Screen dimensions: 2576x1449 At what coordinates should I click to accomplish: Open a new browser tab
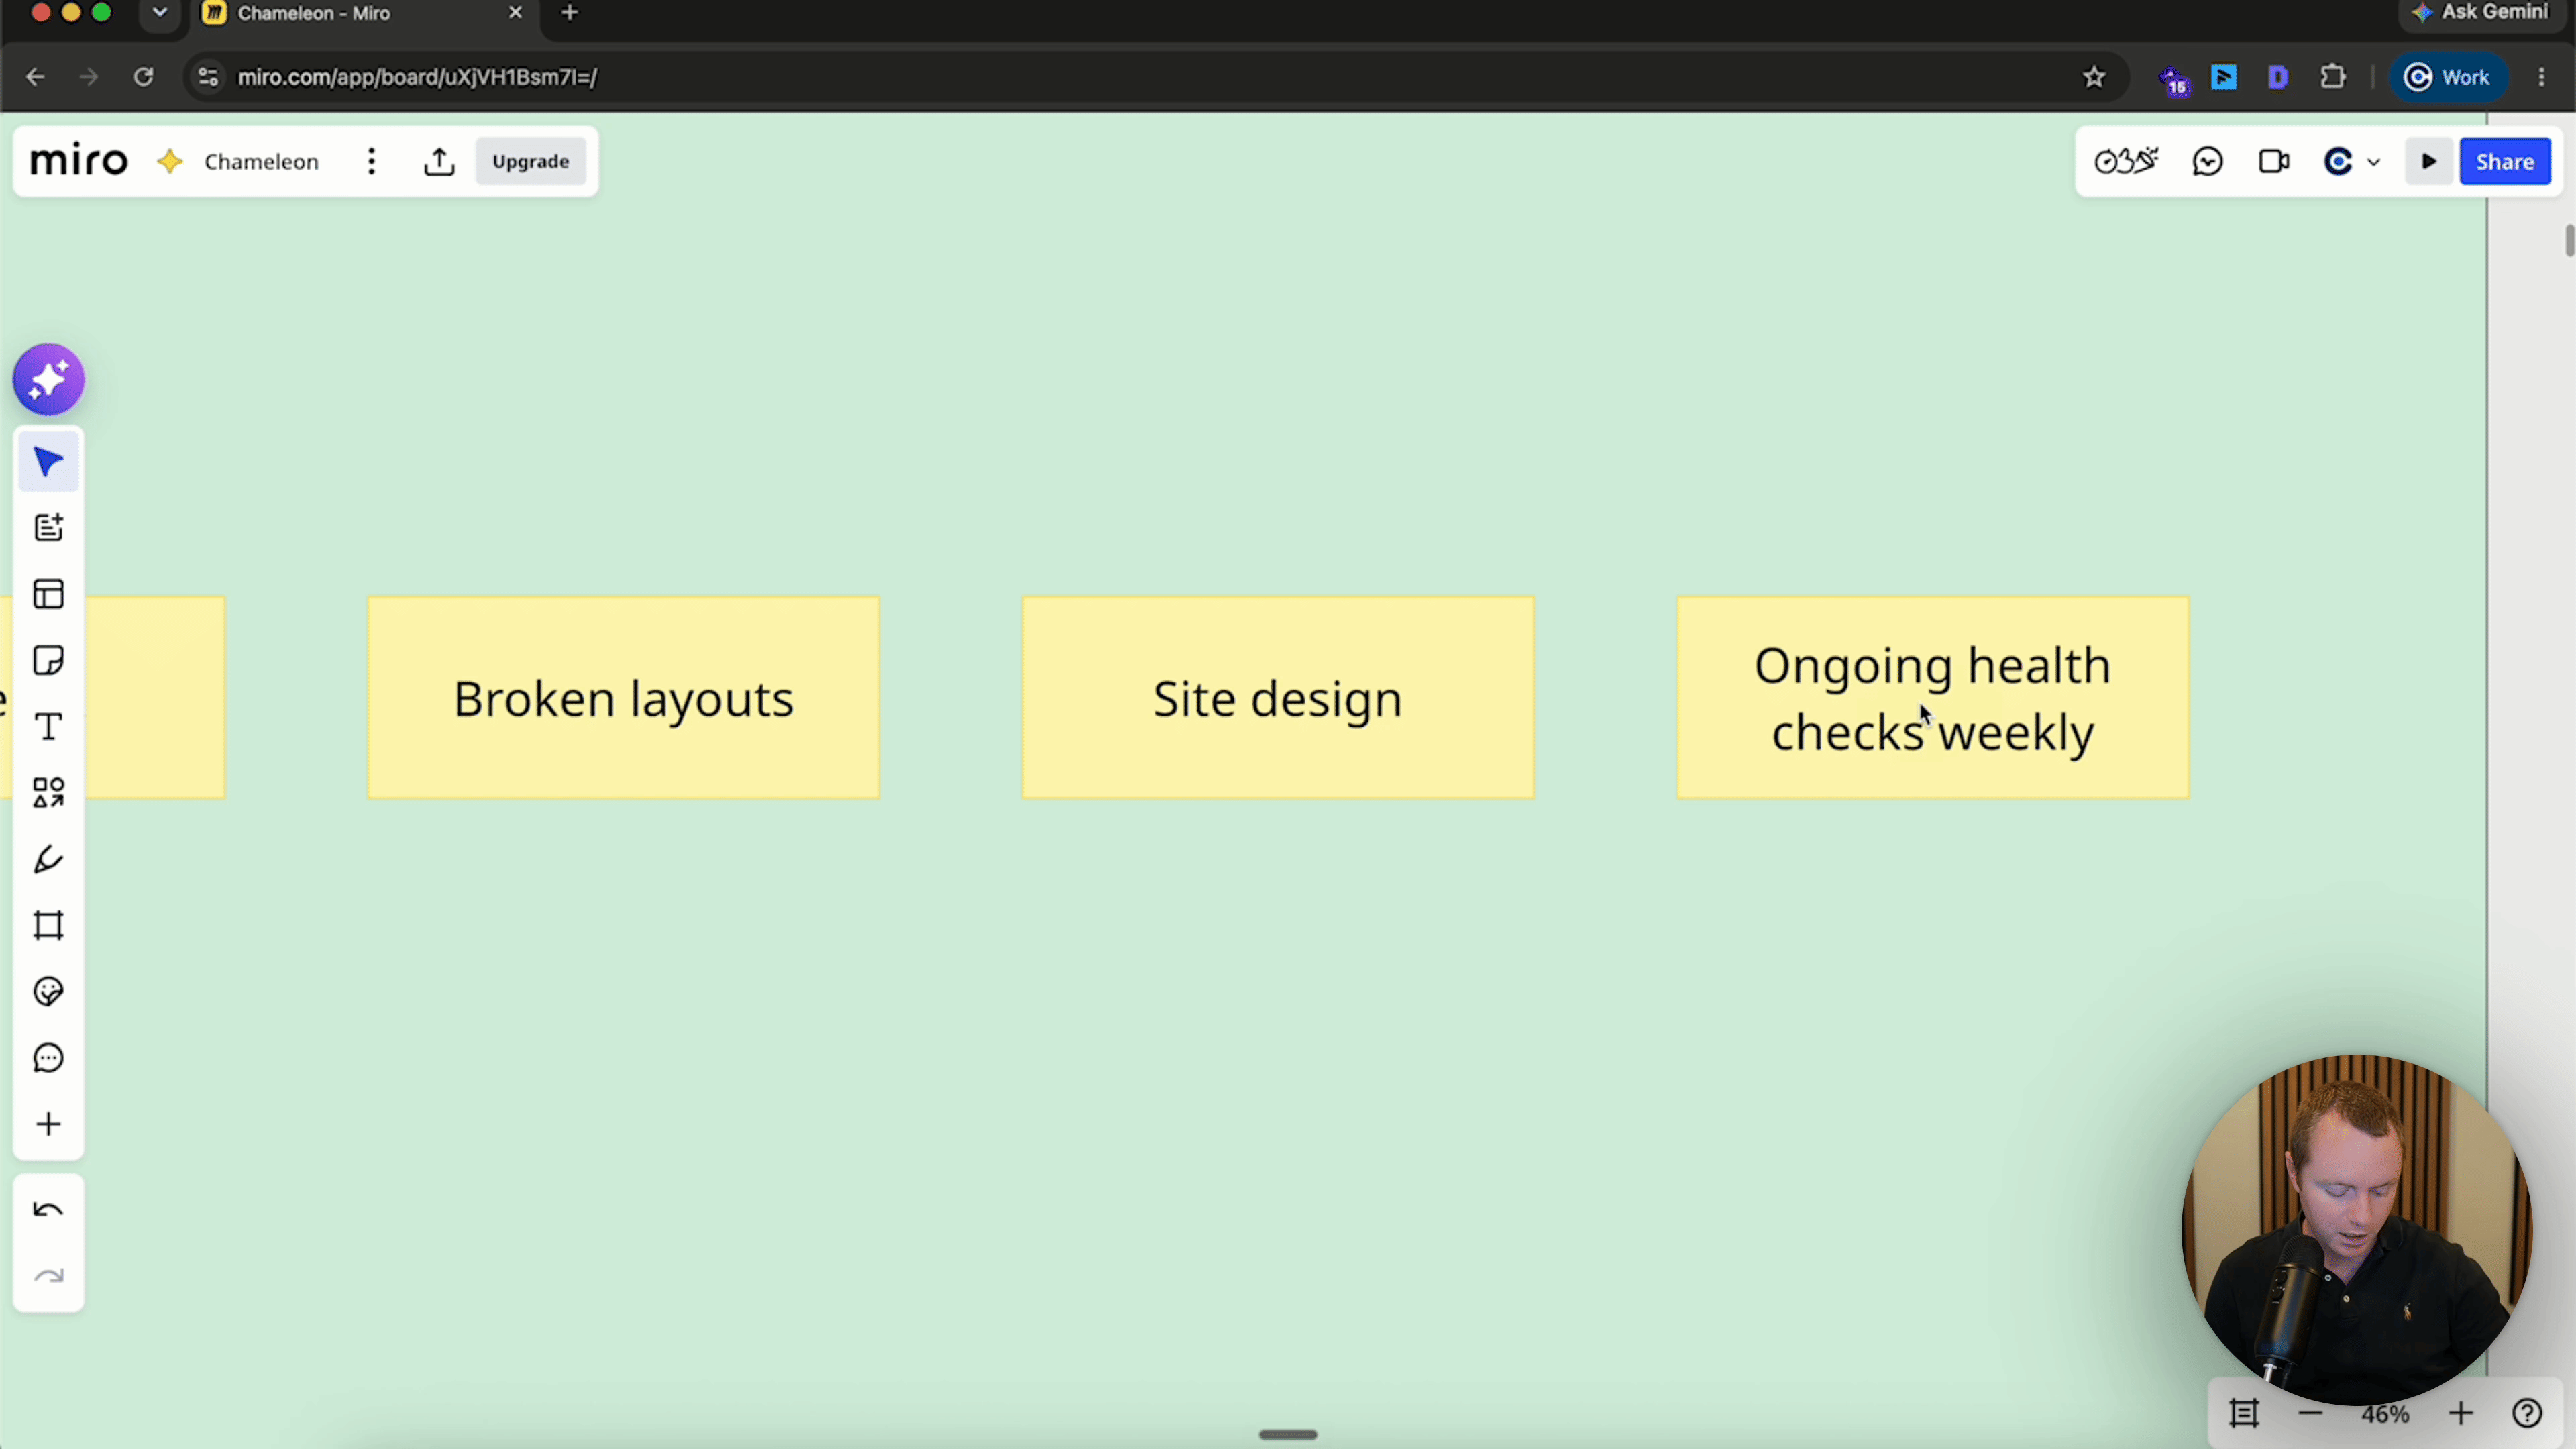point(570,13)
